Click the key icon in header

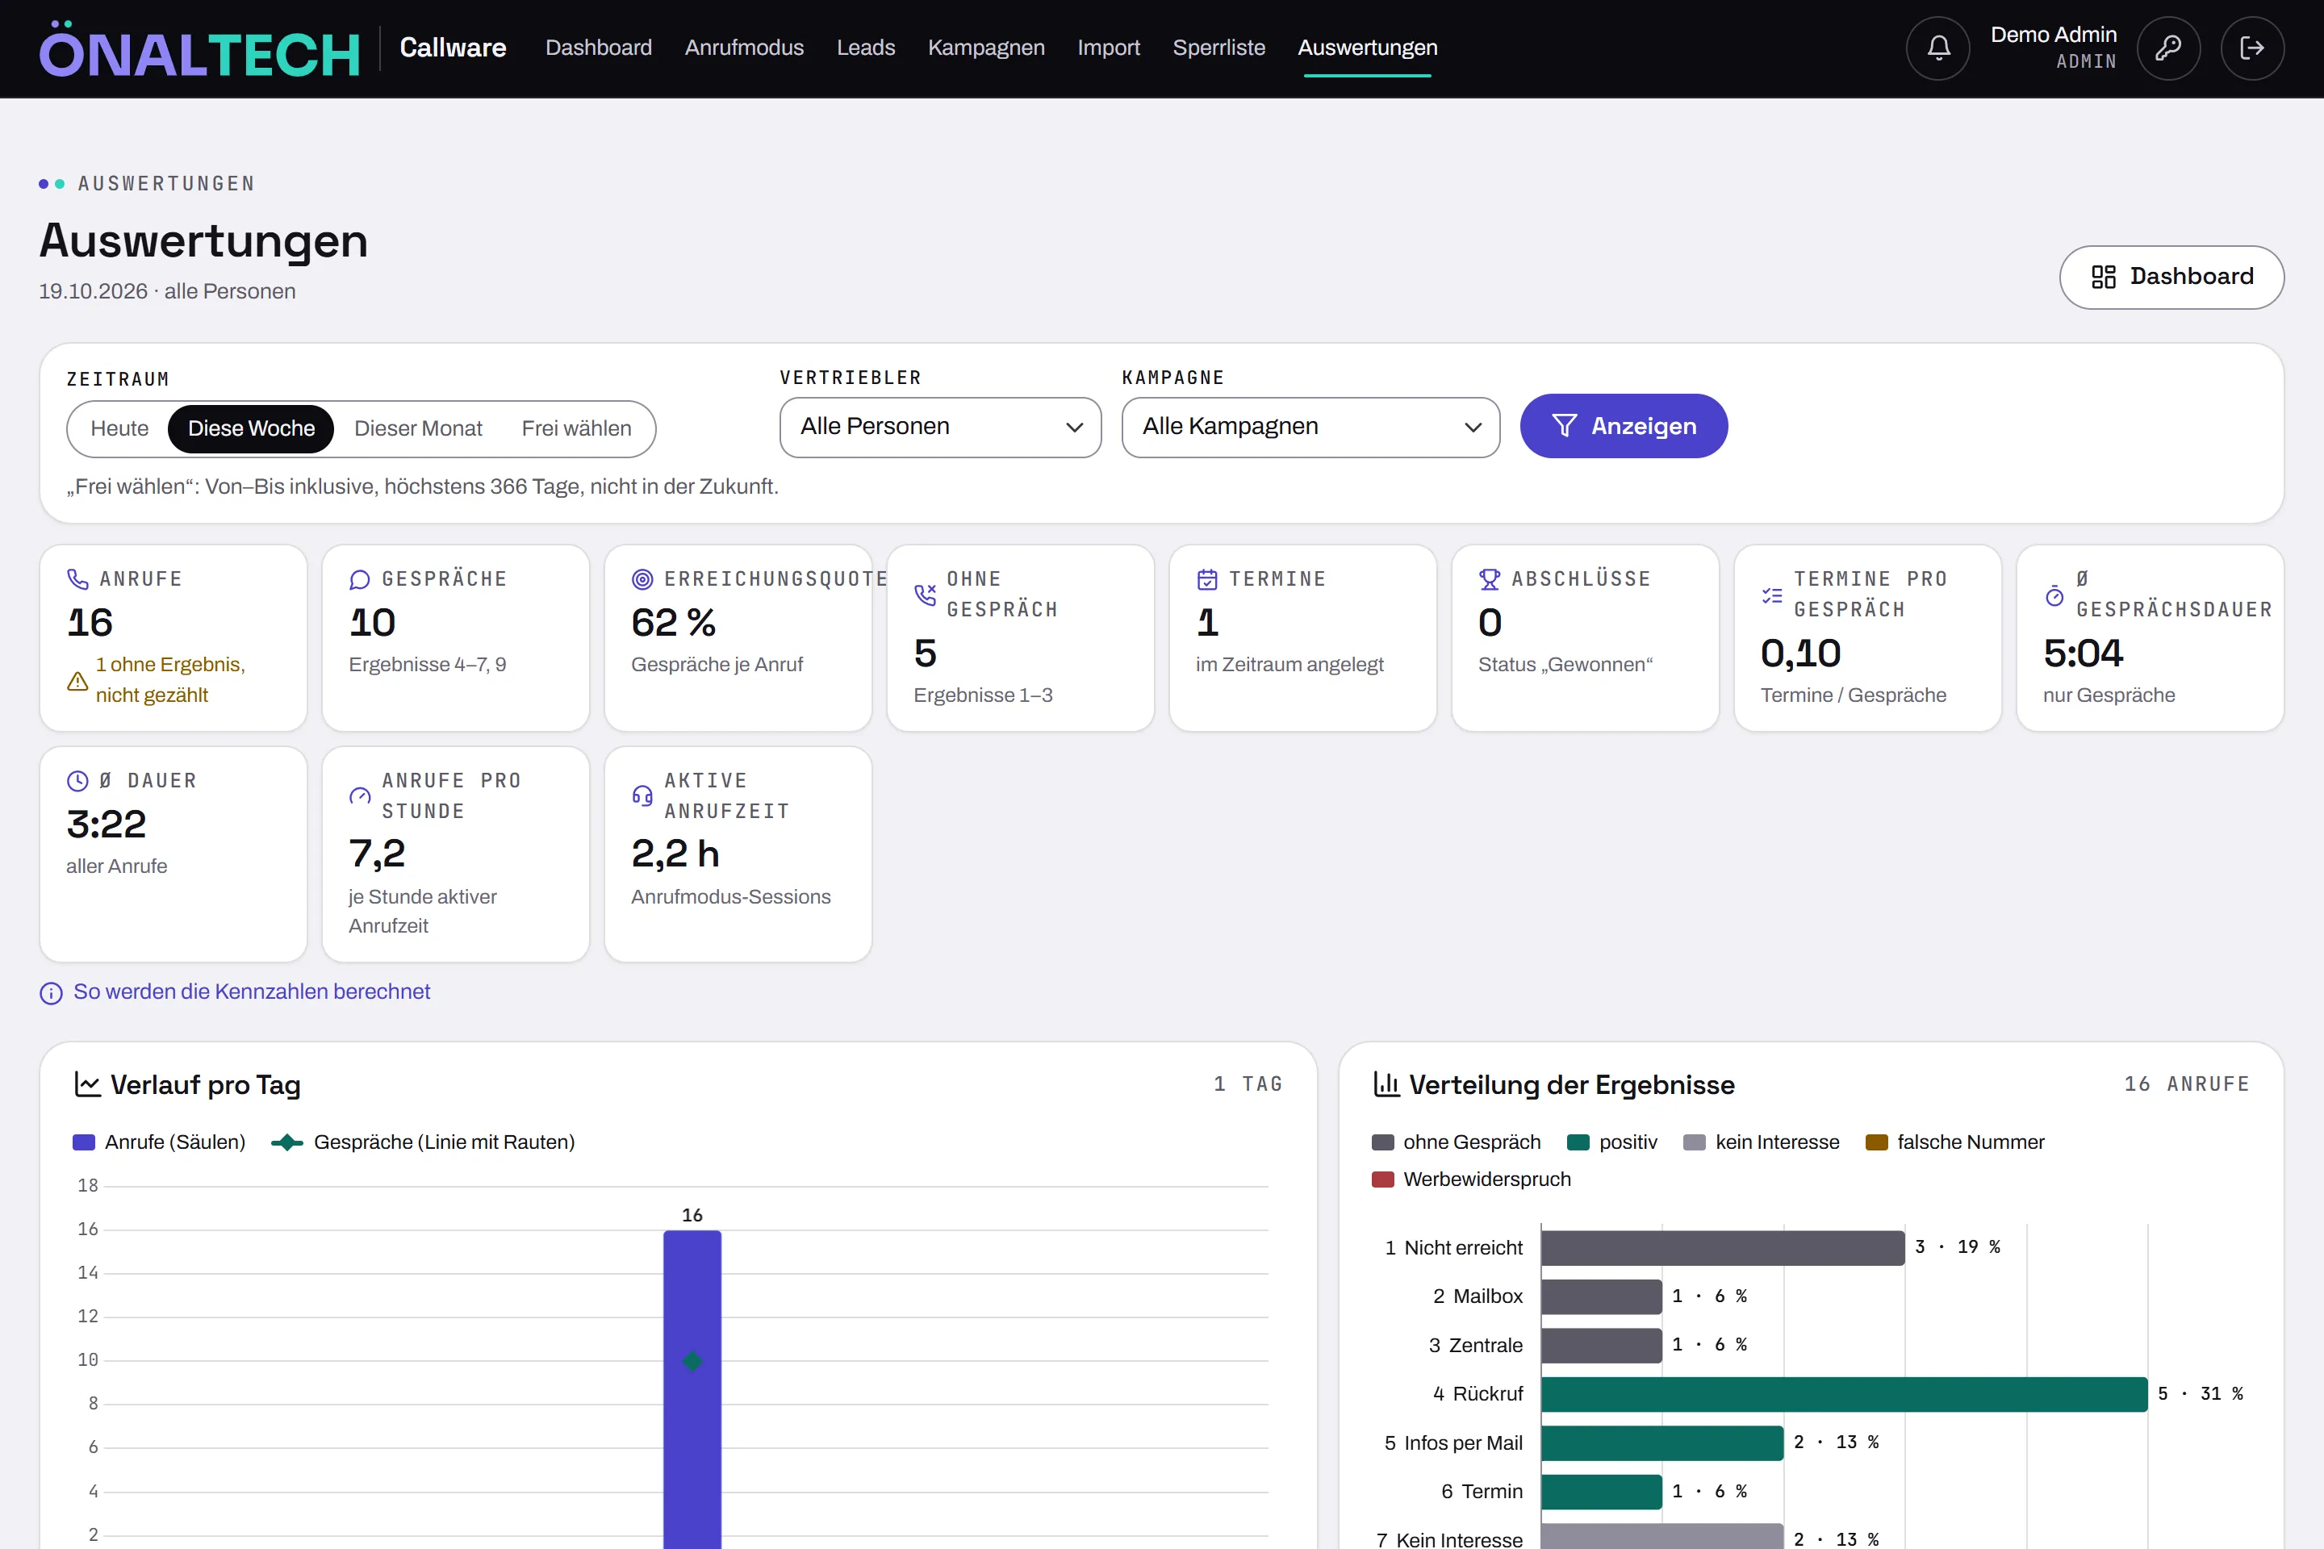2168,48
